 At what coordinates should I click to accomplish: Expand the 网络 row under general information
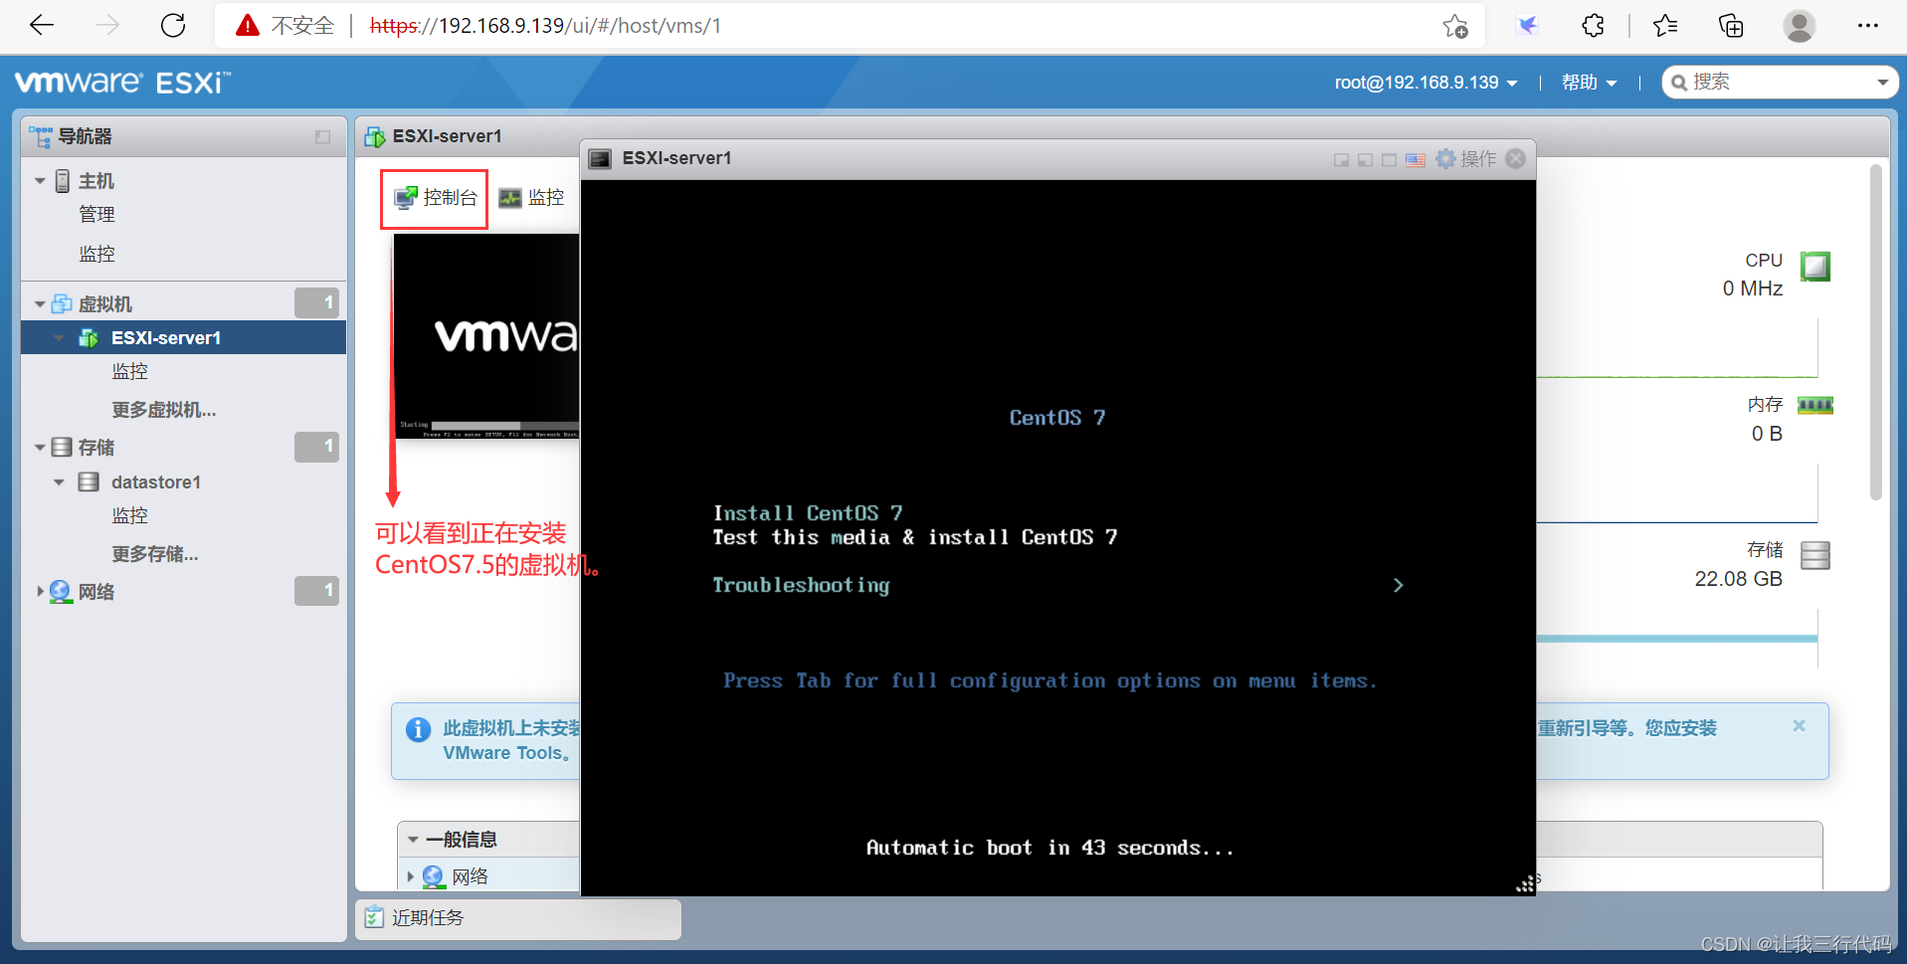[x=411, y=876]
